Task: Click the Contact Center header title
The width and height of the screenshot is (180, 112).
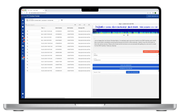Action: click(34, 16)
